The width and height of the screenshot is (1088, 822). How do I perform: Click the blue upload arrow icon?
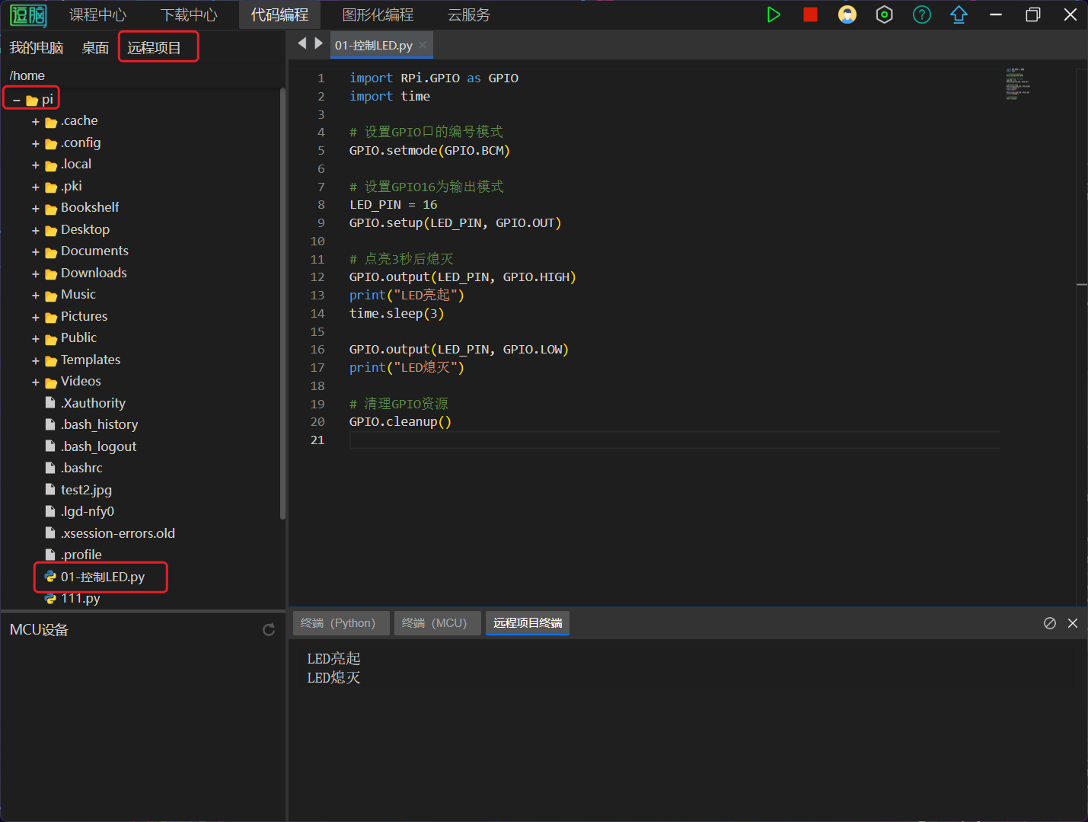(959, 14)
